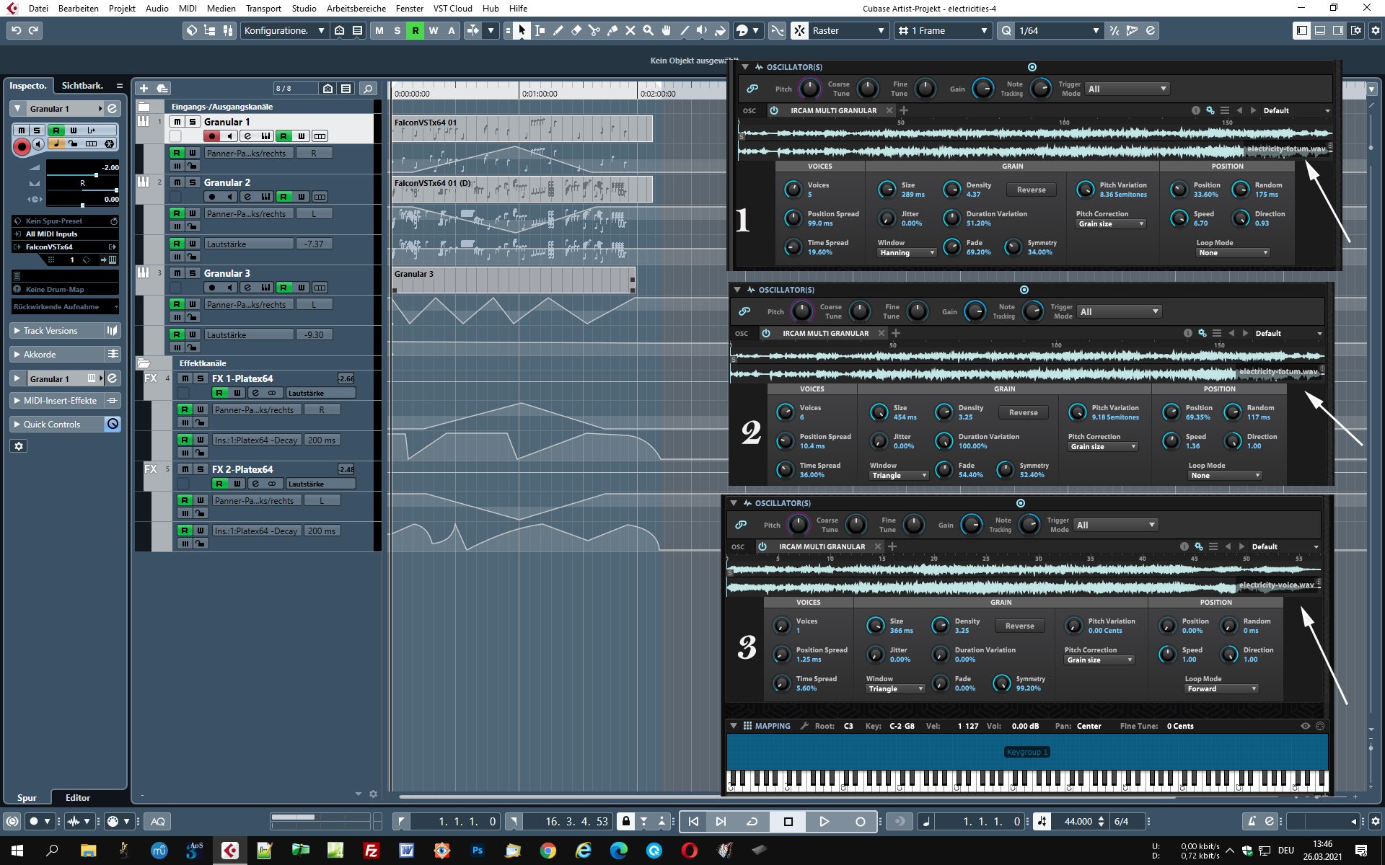The height and width of the screenshot is (865, 1385).
Task: Select the Keygroup 1 block in mapping
Action: pos(1026,752)
